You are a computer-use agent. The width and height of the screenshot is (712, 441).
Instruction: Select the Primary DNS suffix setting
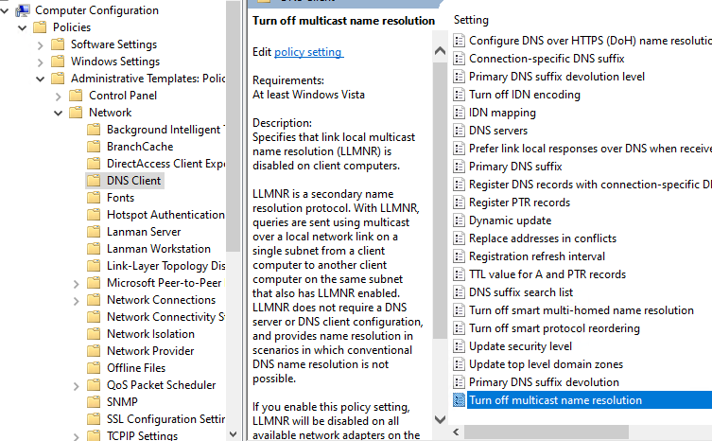(x=515, y=167)
